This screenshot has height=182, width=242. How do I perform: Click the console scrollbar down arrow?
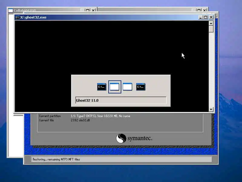(x=211, y=110)
